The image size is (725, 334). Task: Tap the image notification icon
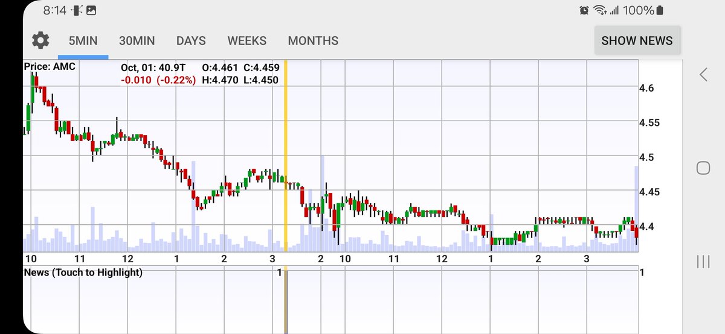tap(92, 10)
